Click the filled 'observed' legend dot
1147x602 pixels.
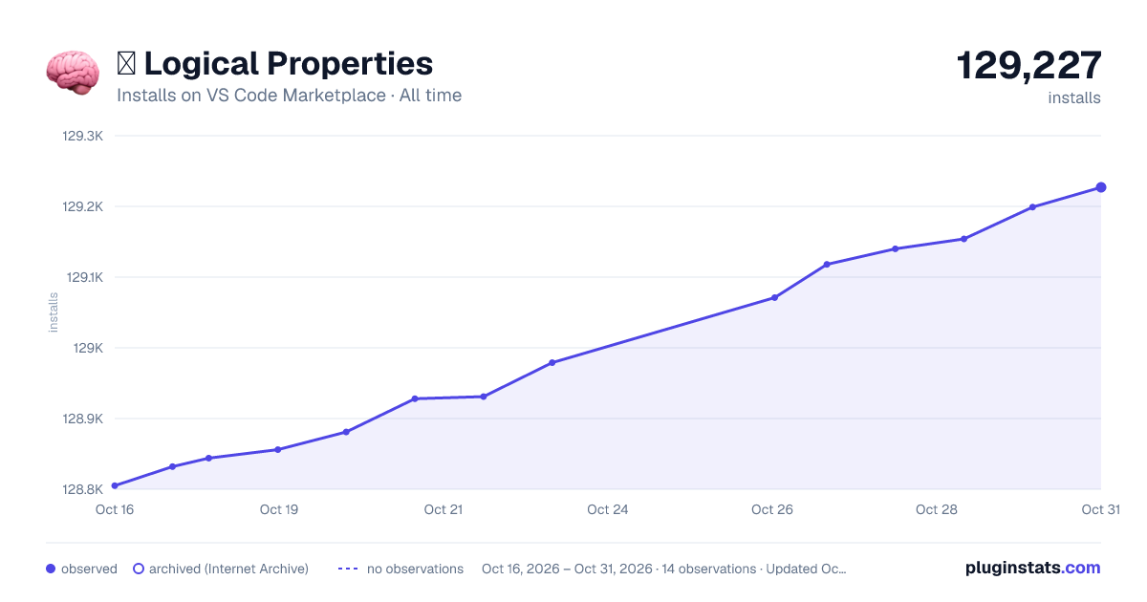coord(51,569)
